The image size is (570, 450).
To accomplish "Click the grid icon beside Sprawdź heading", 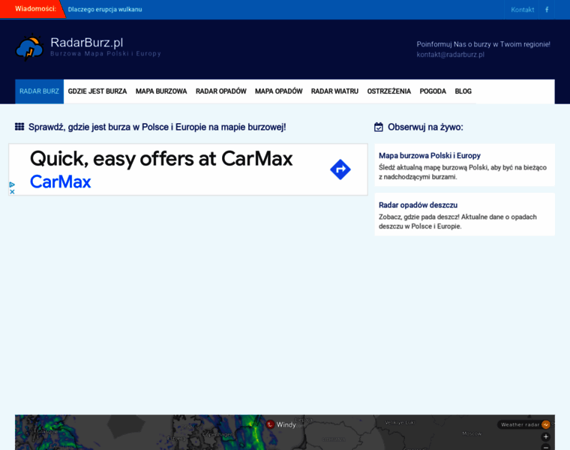I will (19, 127).
